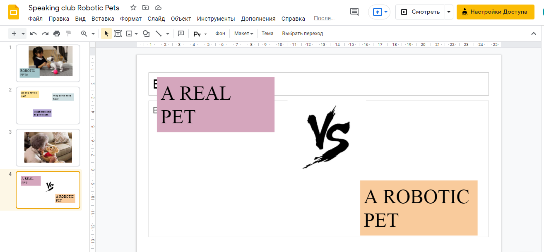Viewport: 544px width, 252px height.
Task: Click the Выбрать переход button
Action: [x=302, y=34]
